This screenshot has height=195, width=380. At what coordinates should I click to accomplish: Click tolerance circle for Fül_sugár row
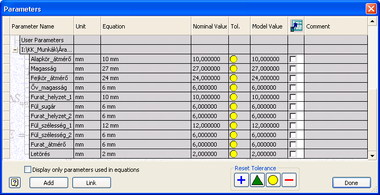(x=234, y=106)
